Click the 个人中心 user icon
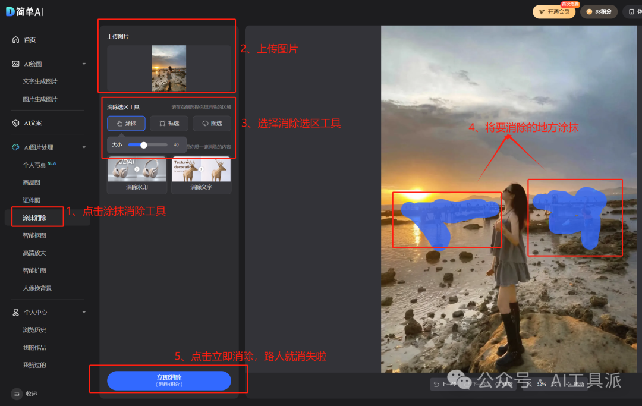Screen dimensions: 642x406 point(15,312)
